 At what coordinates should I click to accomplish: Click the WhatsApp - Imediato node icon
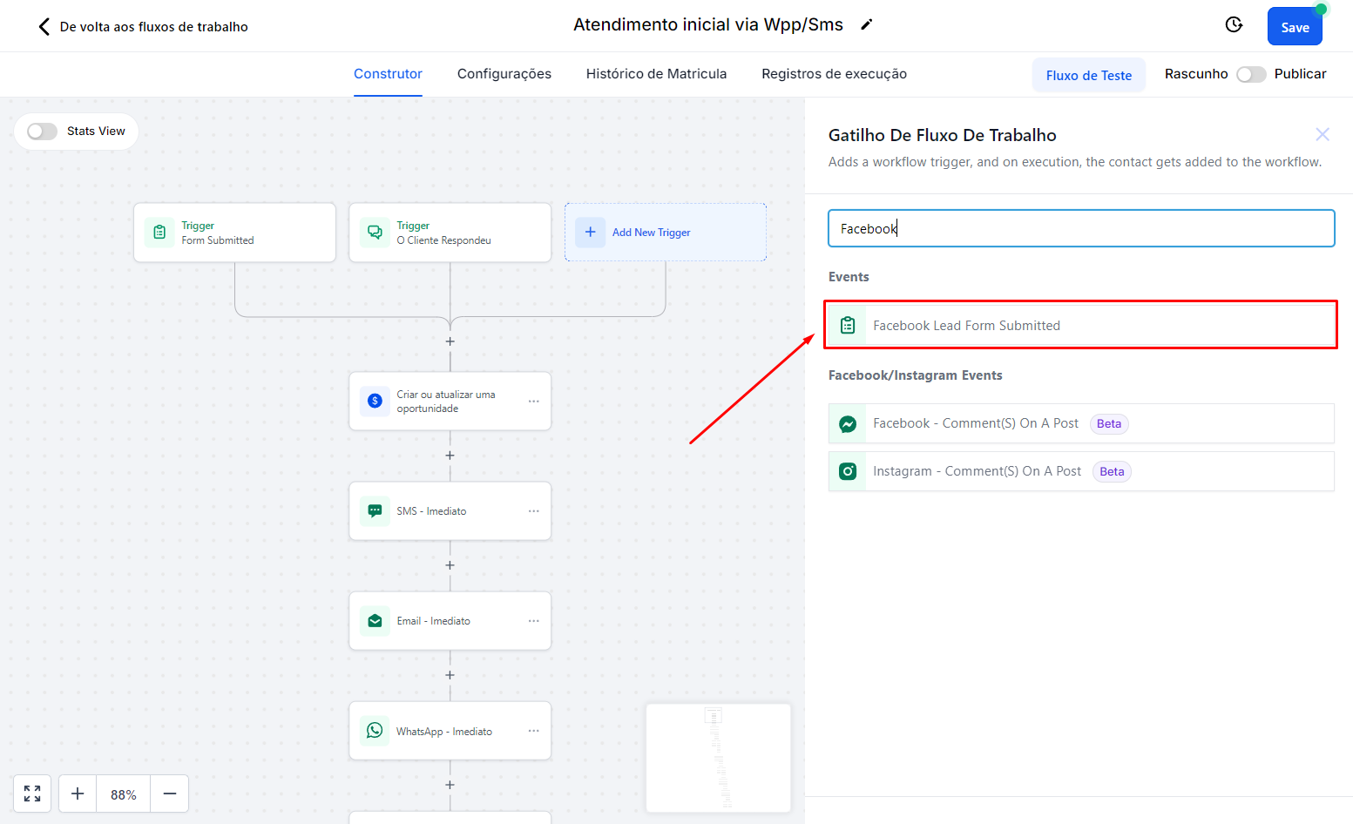[375, 731]
